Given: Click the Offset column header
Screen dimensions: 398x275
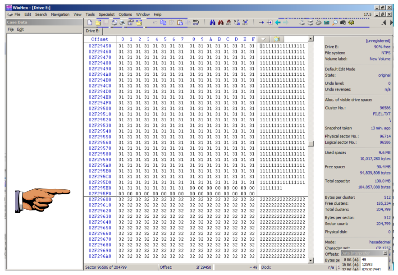Looking at the screenshot, I should 99,39.
